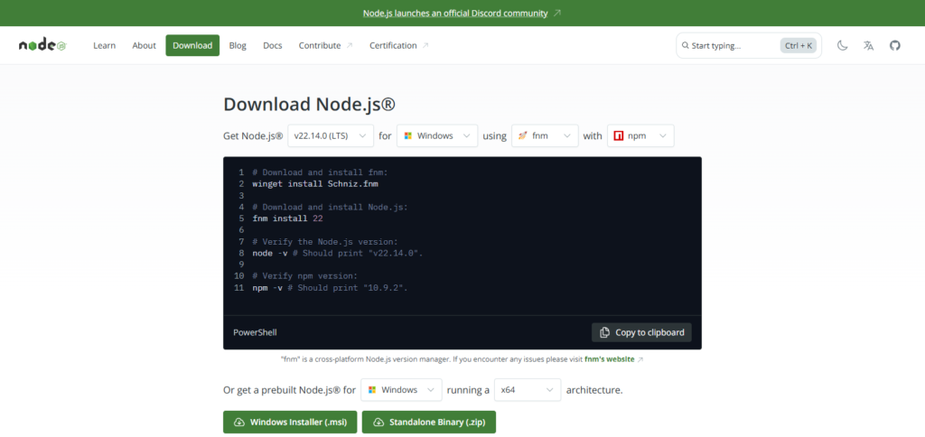Click the fnm rocket icon

522,135
